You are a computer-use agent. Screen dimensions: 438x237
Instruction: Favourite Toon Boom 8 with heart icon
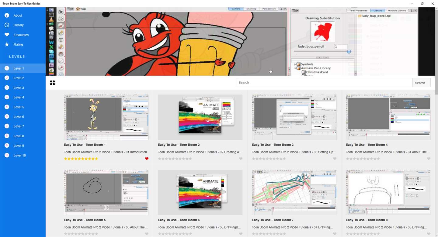[429, 234]
